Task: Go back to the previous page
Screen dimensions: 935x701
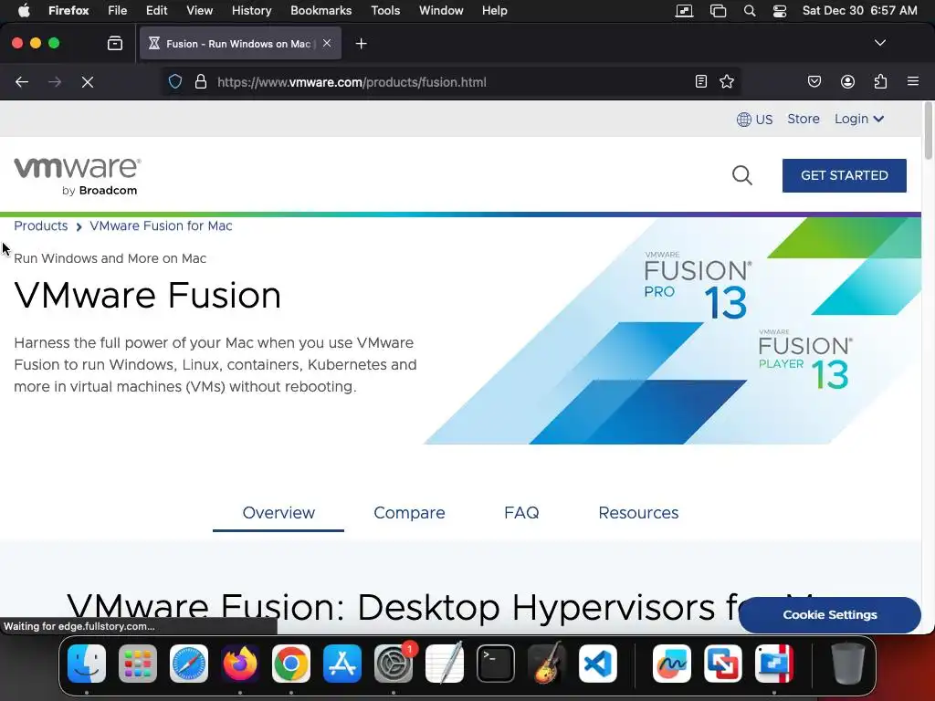Action: pos(22,81)
